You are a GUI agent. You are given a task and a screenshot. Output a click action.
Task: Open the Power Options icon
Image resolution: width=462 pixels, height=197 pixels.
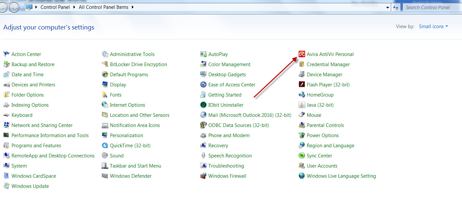(x=302, y=135)
